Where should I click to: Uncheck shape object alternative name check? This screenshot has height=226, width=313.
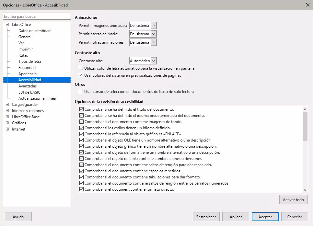point(81,153)
